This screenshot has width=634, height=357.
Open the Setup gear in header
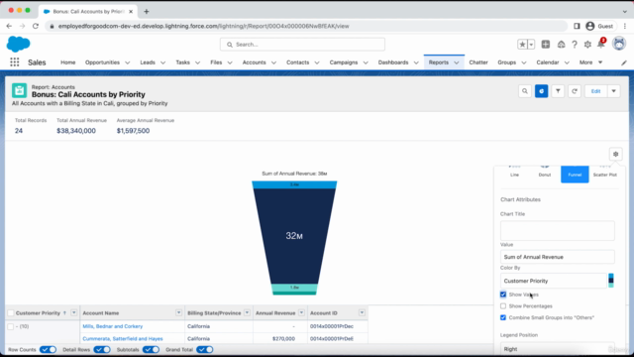tap(587, 45)
